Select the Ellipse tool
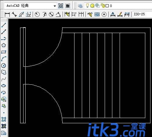The height and width of the screenshot is (137, 152). pos(4,86)
